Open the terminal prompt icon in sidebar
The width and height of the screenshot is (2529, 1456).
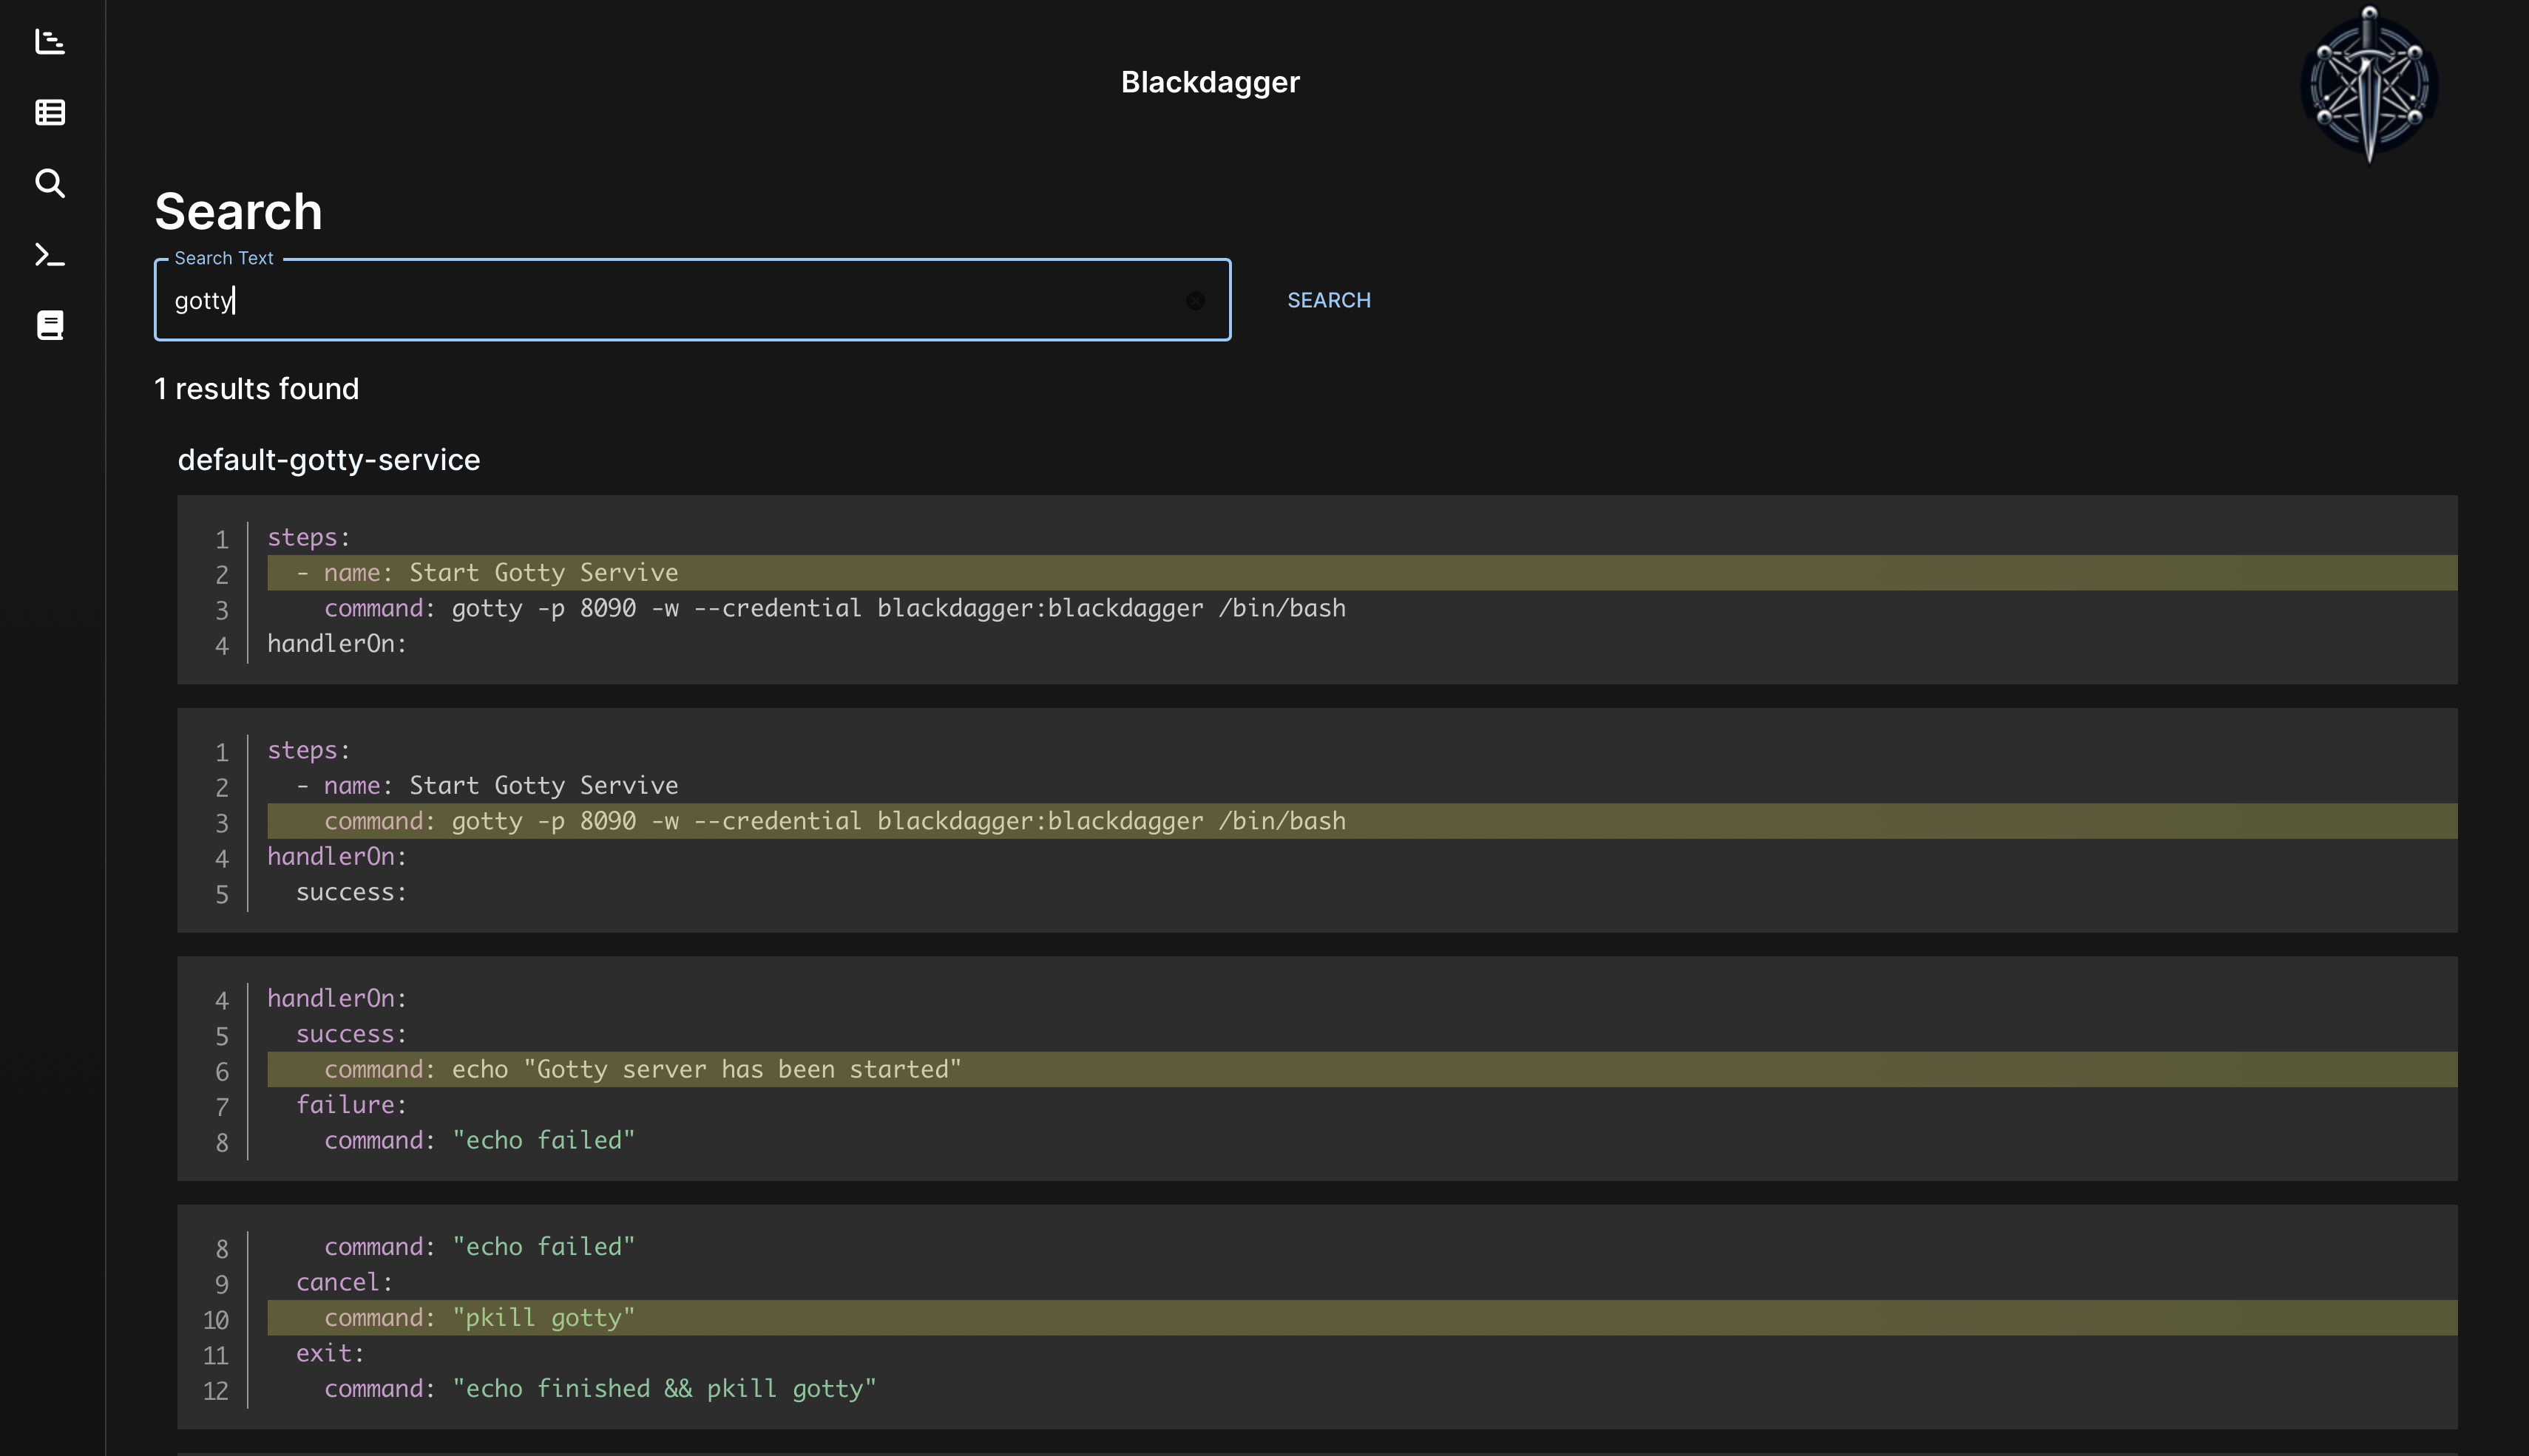pyautogui.click(x=50, y=255)
